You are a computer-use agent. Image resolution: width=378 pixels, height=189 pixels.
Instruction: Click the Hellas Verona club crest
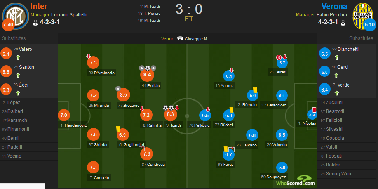pos(363,16)
